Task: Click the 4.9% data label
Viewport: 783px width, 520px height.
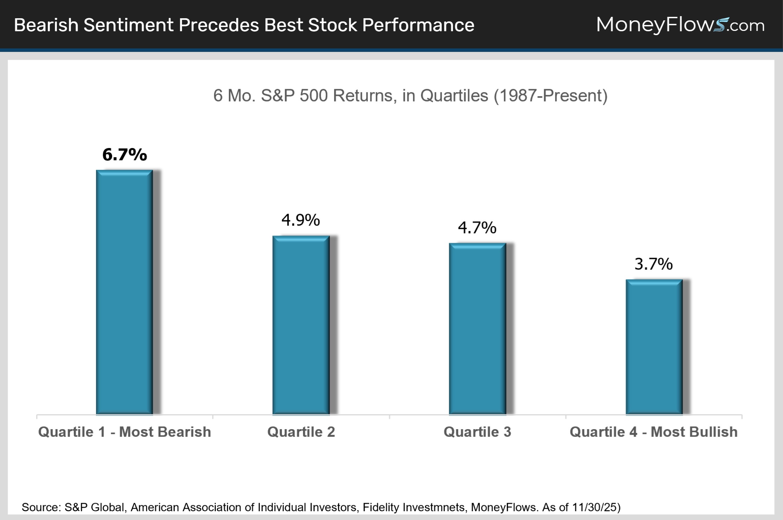Action: point(300,220)
